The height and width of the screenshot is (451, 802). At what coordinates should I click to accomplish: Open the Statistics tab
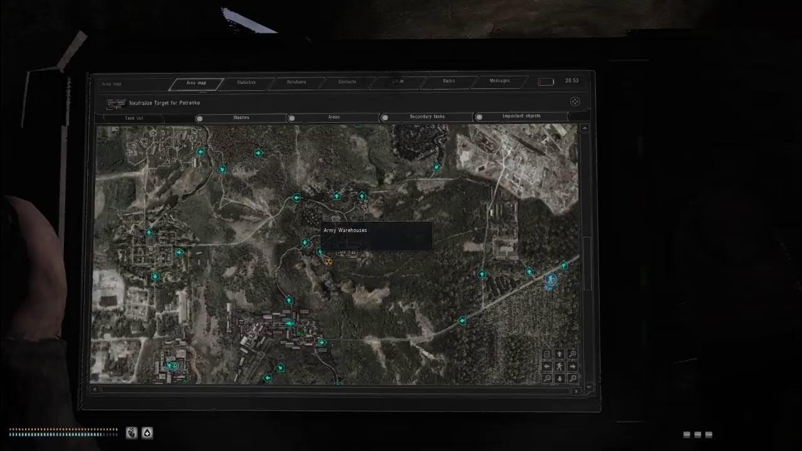coord(246,82)
